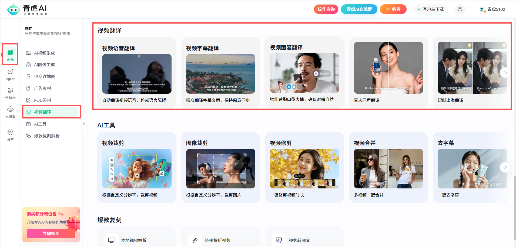Open AI图像生成 menu item
This screenshot has height=247, width=516.
click(51, 65)
